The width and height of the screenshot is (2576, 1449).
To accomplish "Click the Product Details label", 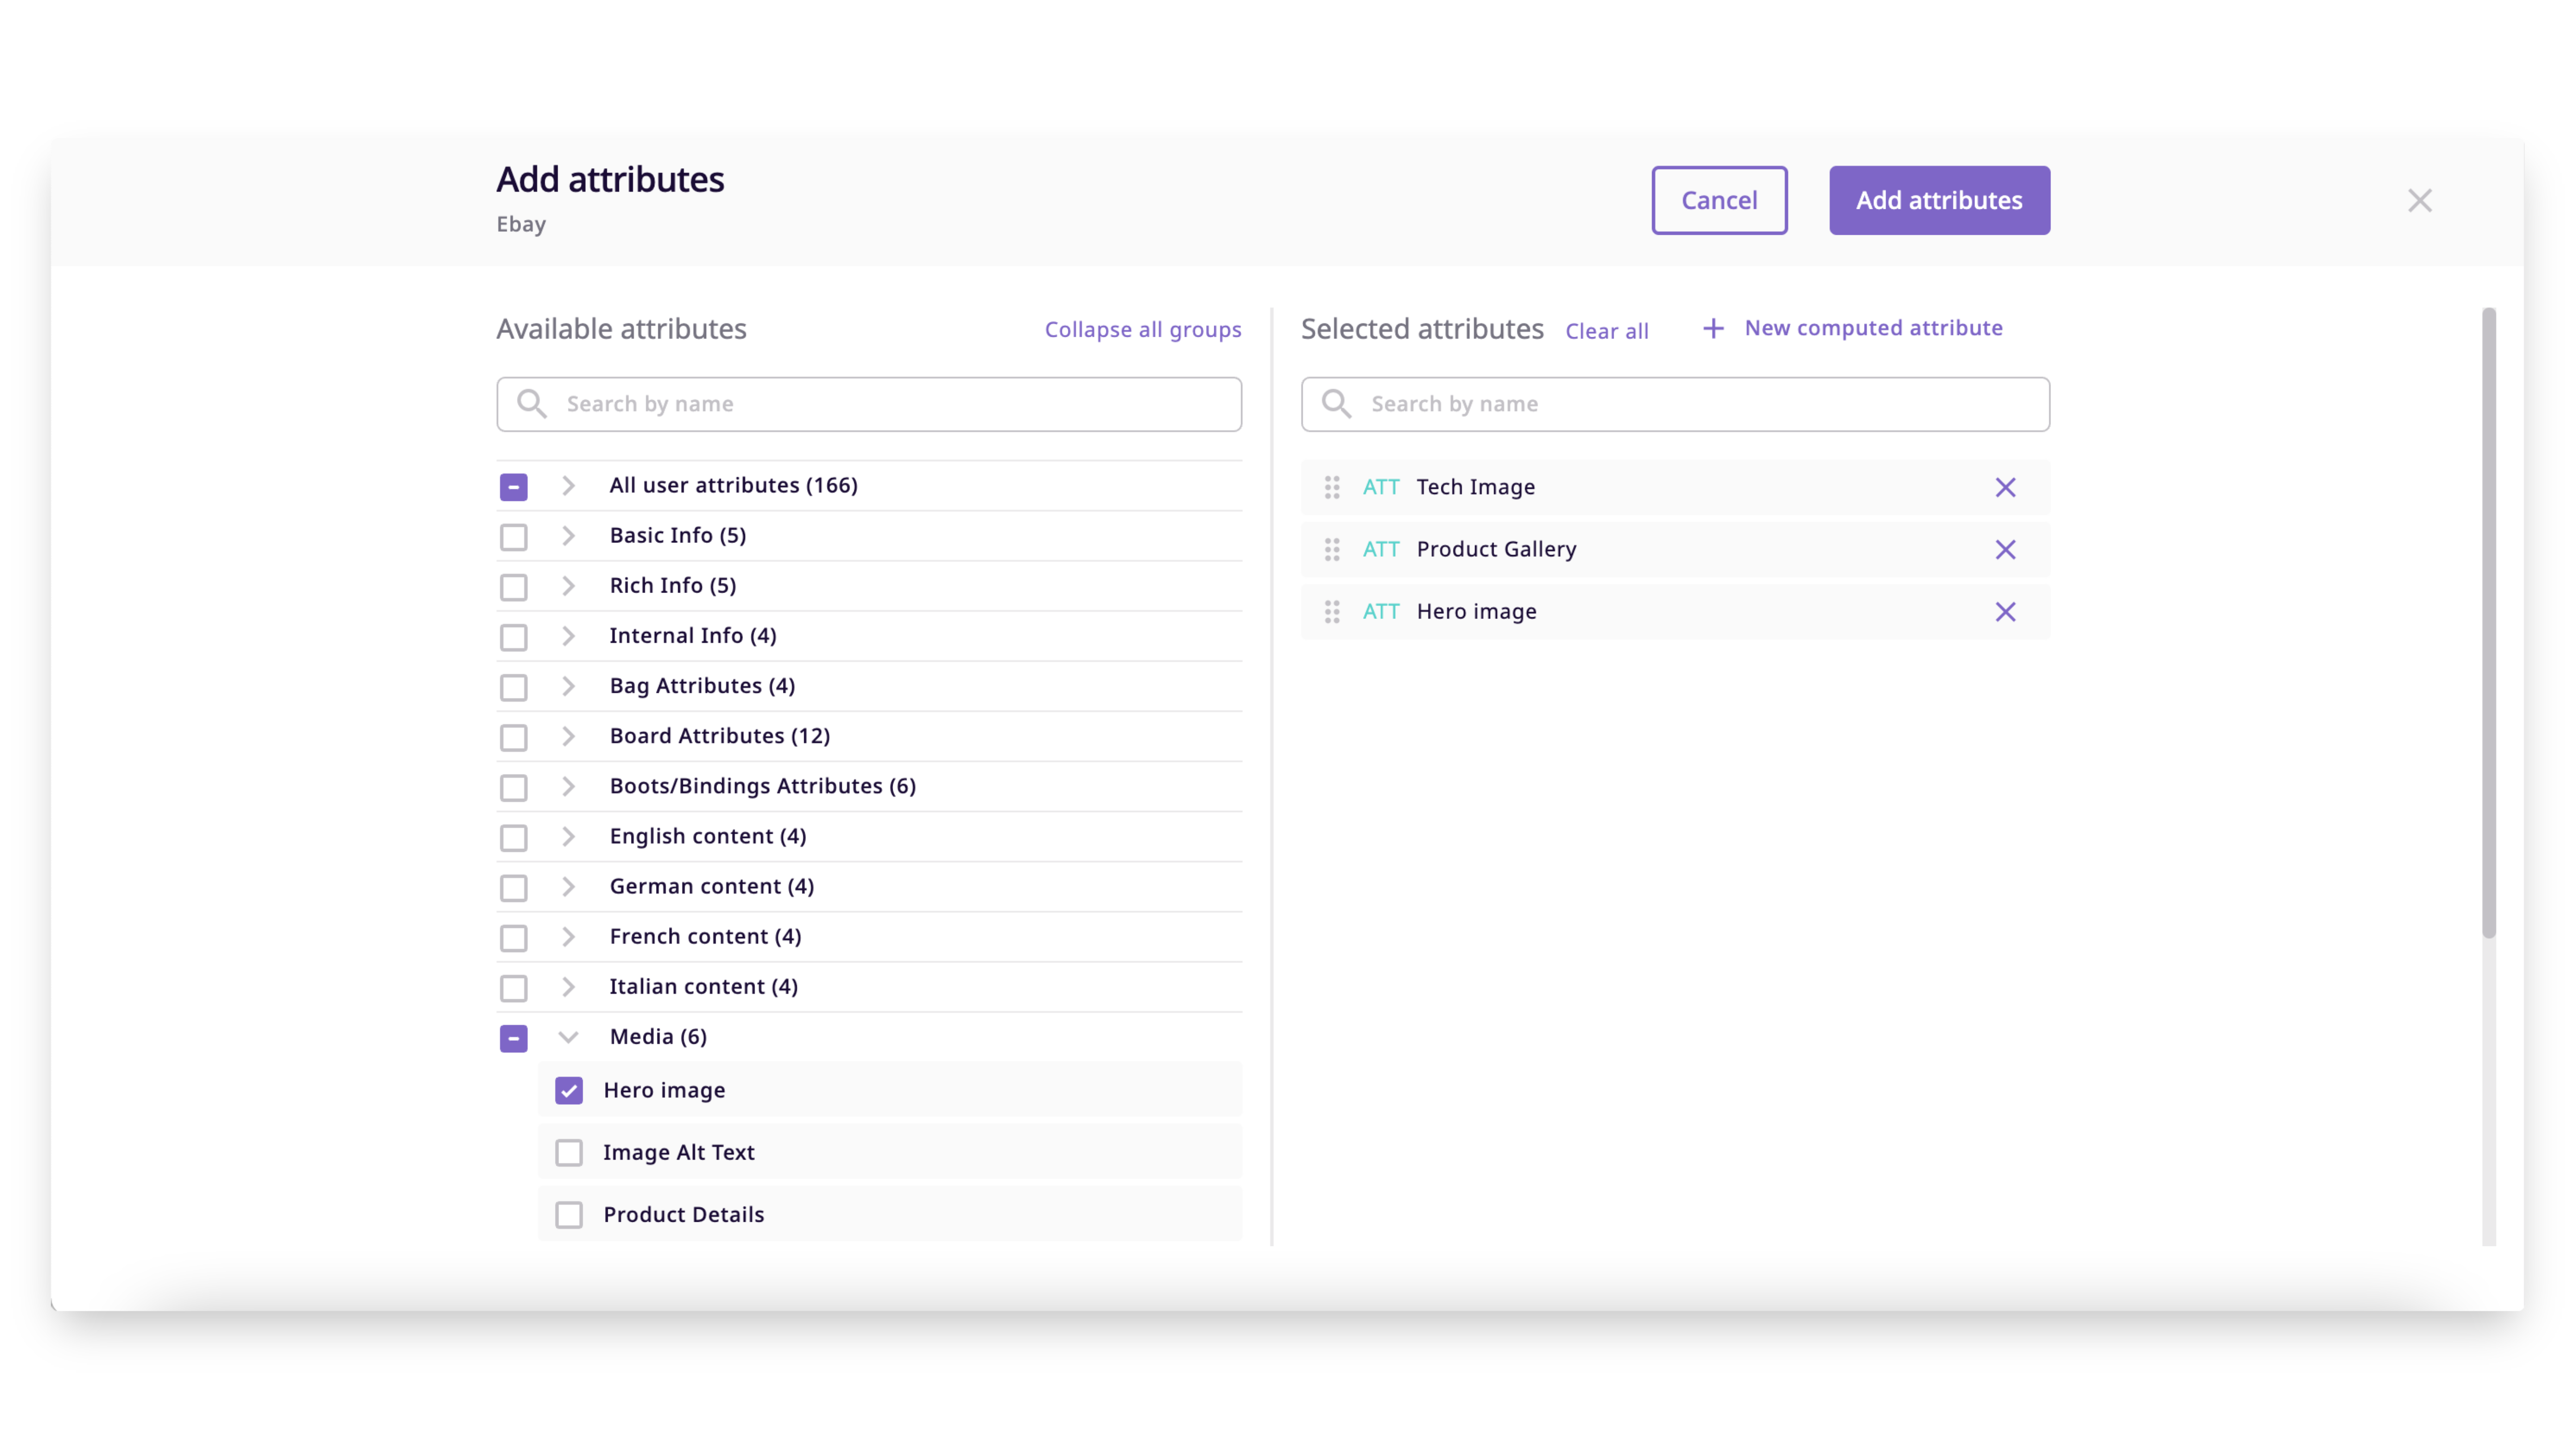I will [684, 1214].
